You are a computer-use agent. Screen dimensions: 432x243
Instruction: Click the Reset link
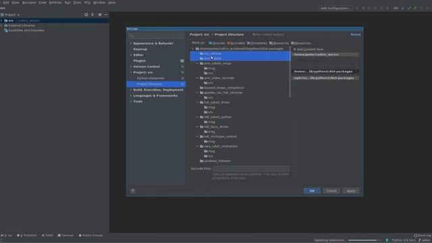[356, 34]
